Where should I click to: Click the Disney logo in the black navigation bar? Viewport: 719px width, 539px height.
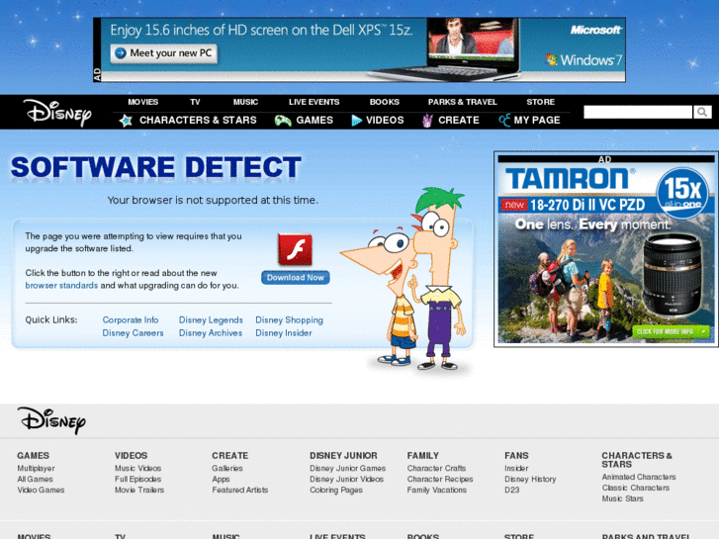(x=57, y=113)
